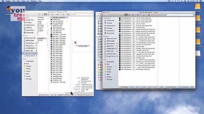Eject Mac Backup in Media for Editing sidebar
The height and width of the screenshot is (114, 204).
coord(36,43)
